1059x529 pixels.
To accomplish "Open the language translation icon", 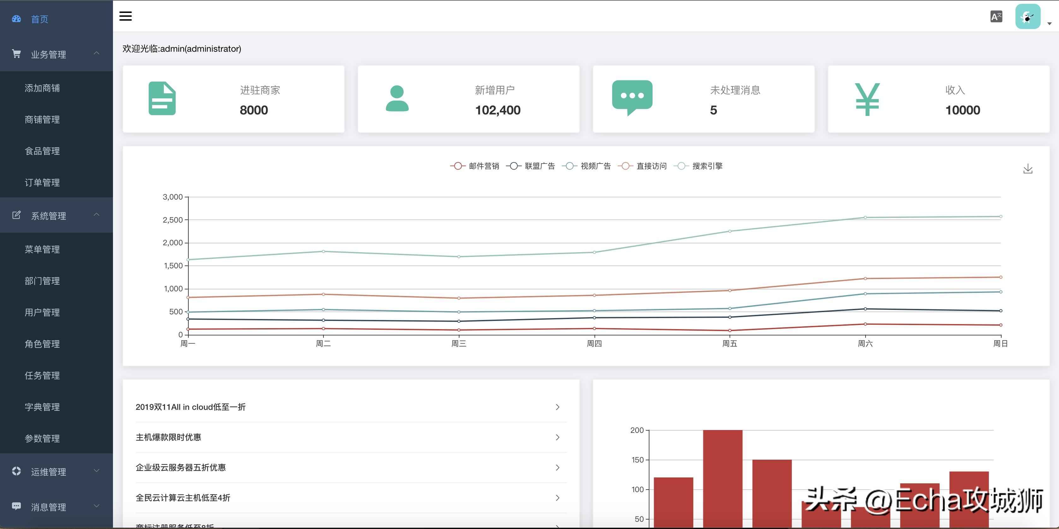I will tap(996, 17).
